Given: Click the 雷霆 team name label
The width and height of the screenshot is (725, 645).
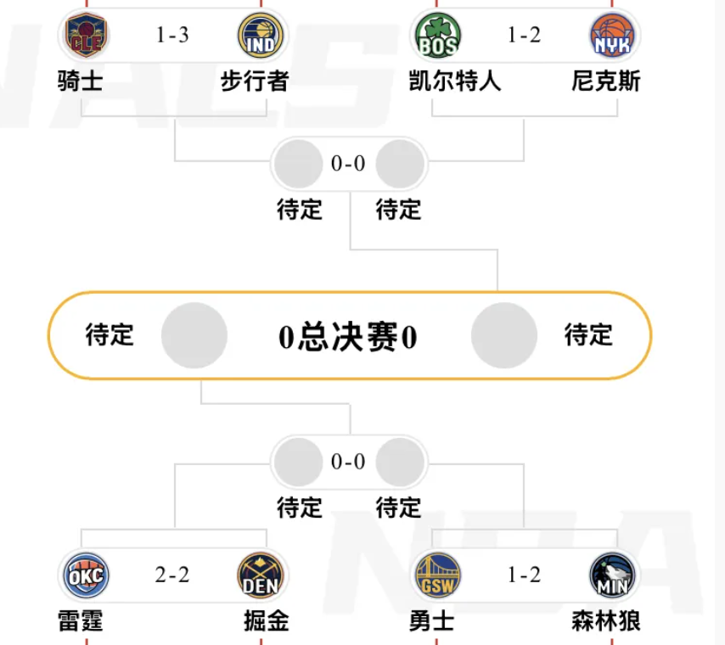Looking at the screenshot, I should [x=80, y=621].
